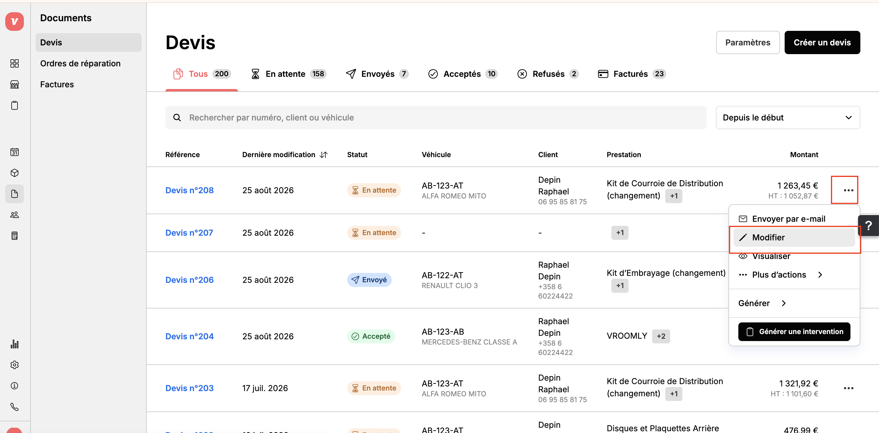Click the Créer un devis button

(822, 42)
